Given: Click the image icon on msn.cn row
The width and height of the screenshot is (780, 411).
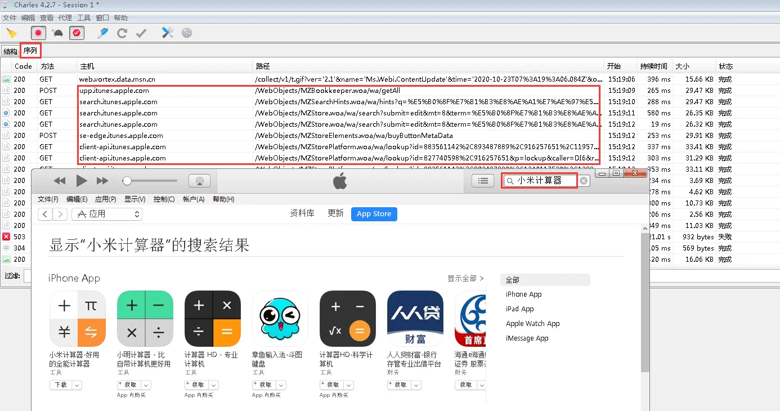Looking at the screenshot, I should [x=6, y=79].
